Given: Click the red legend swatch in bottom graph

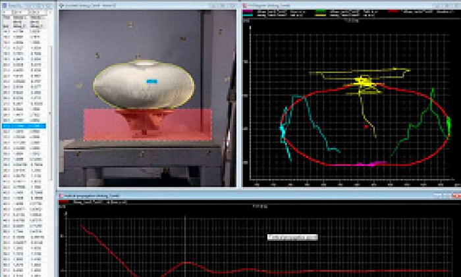Looking at the screenshot, I should (64, 202).
